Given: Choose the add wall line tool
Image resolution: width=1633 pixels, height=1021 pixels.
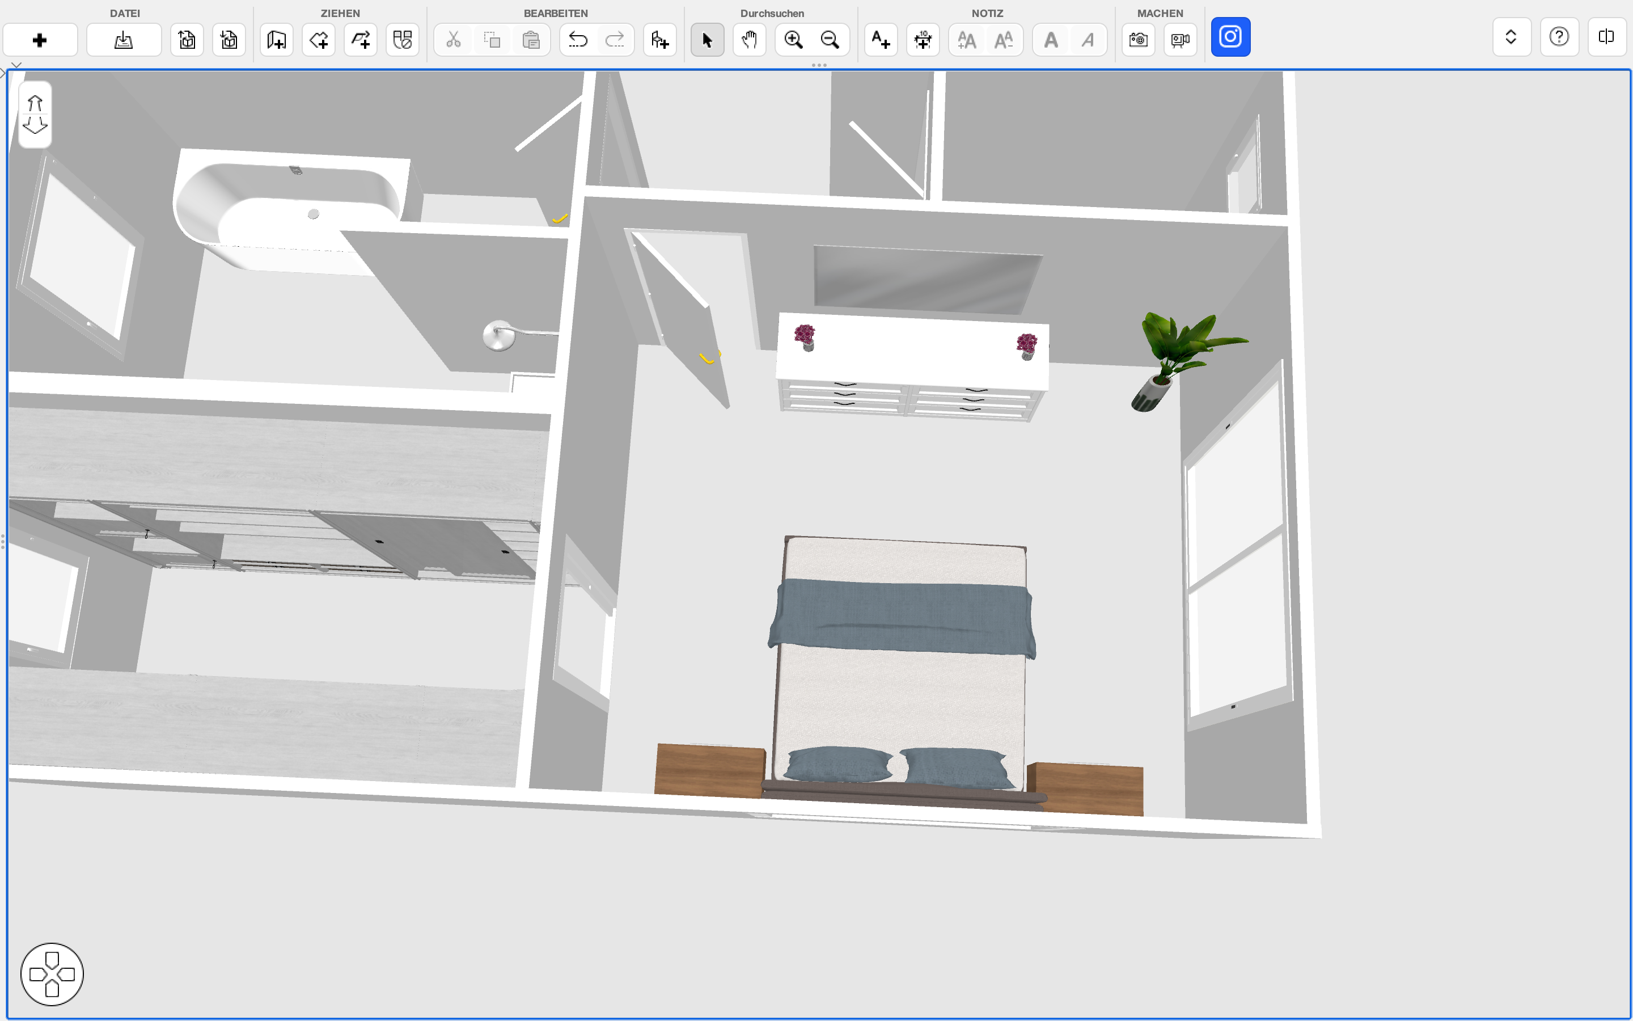Looking at the screenshot, I should pyautogui.click(x=361, y=40).
